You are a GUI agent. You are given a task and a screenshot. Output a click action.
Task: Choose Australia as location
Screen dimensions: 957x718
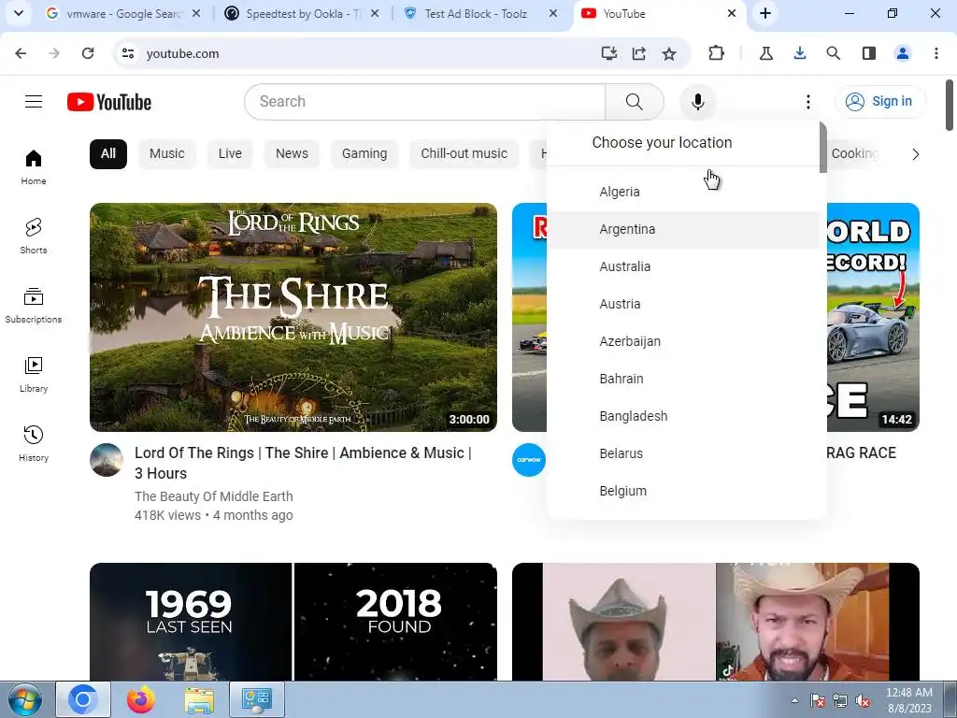click(682, 266)
